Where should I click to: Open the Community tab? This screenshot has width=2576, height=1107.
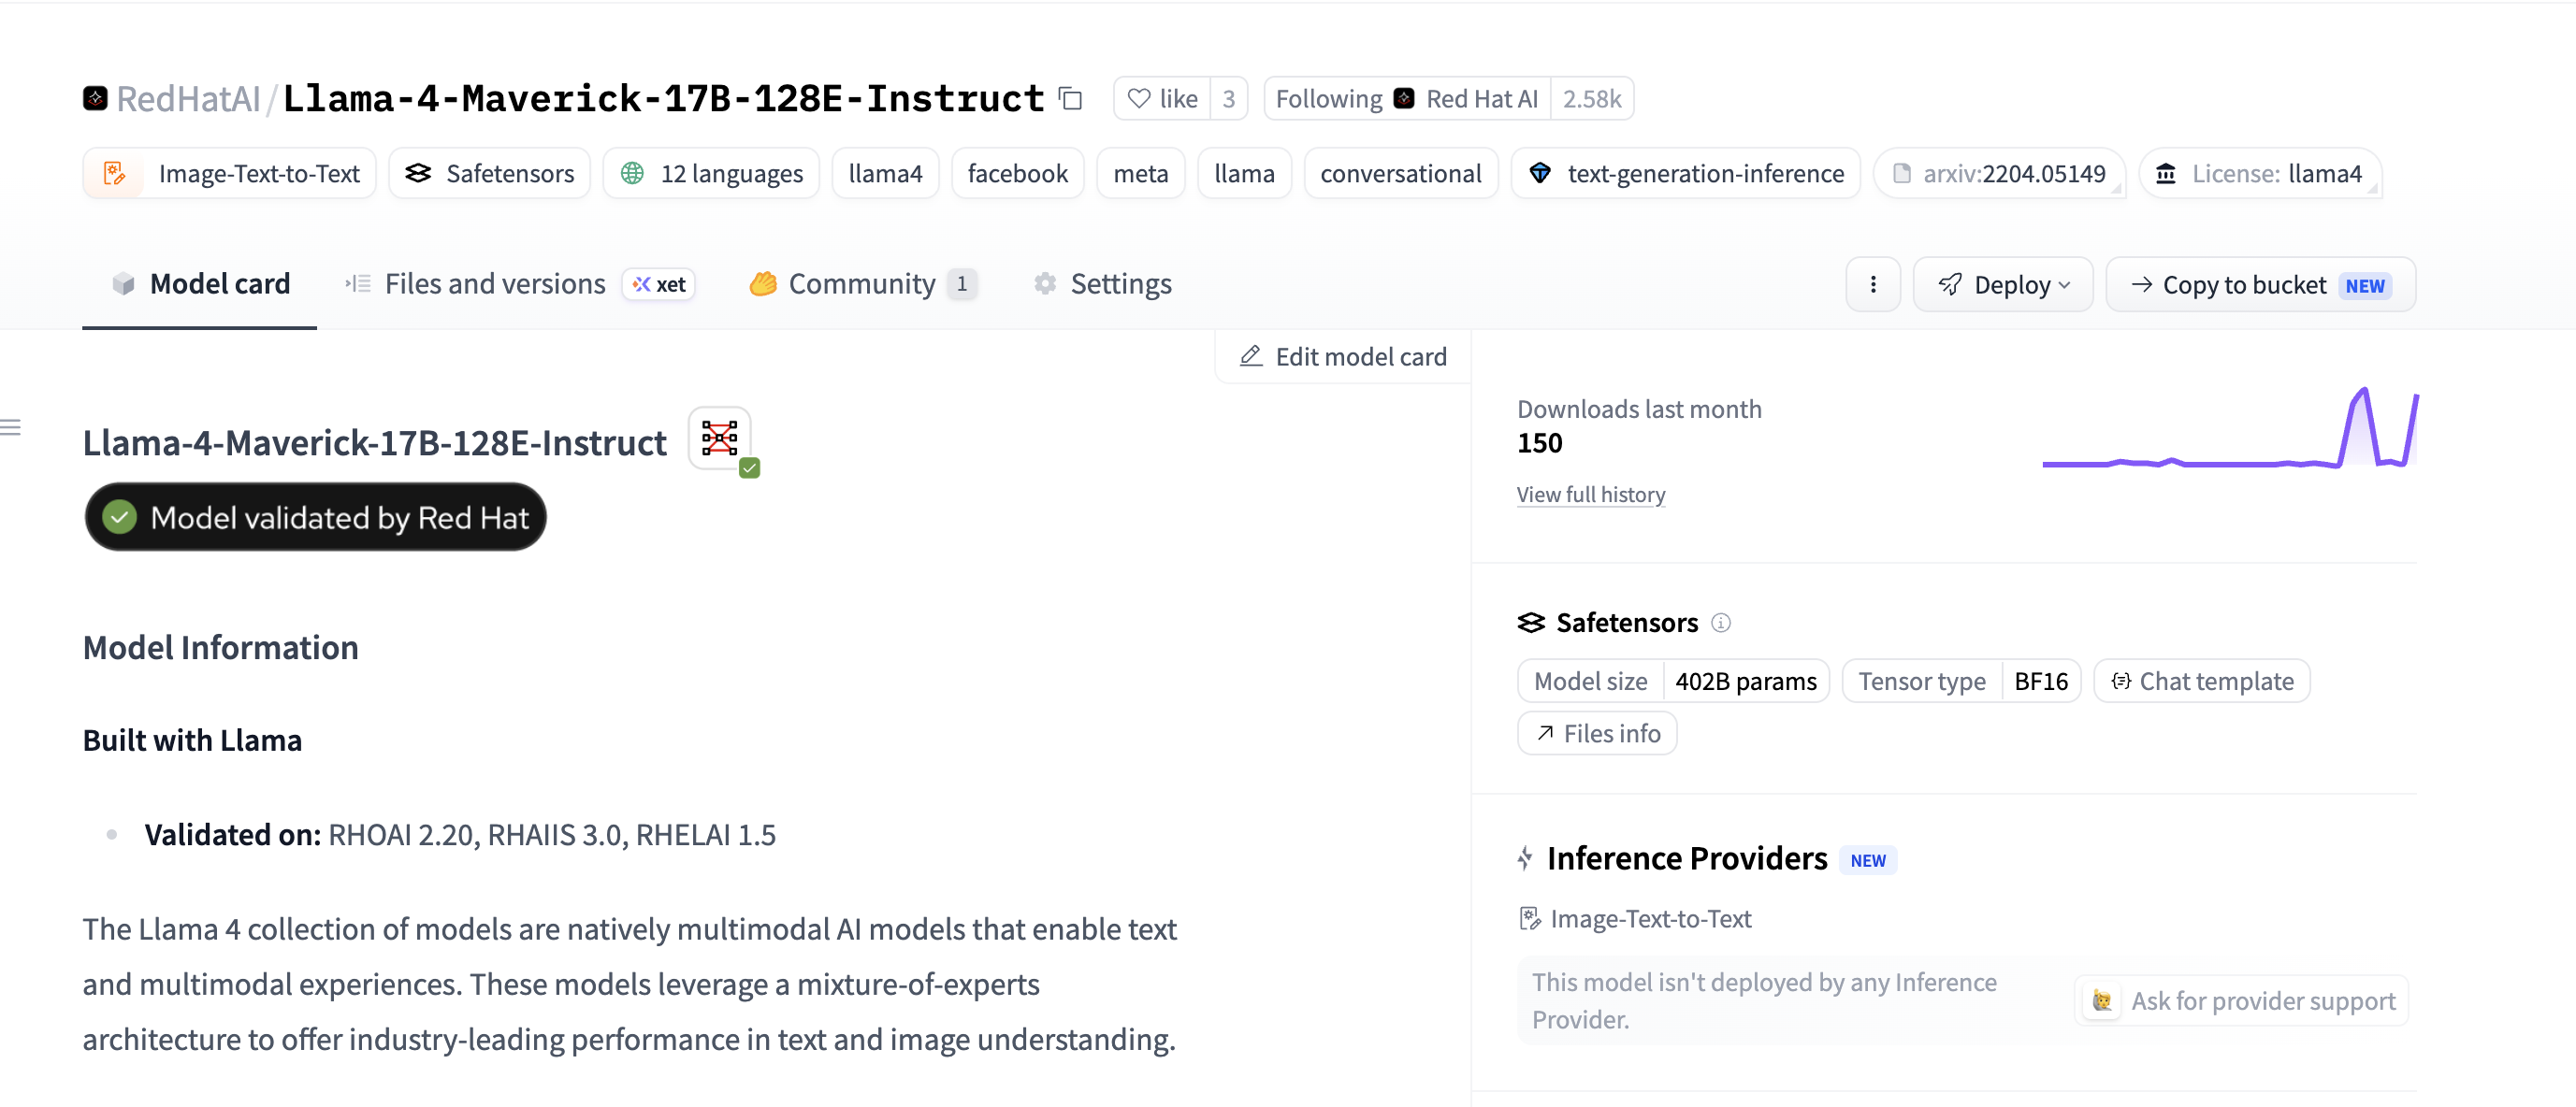[x=863, y=284]
